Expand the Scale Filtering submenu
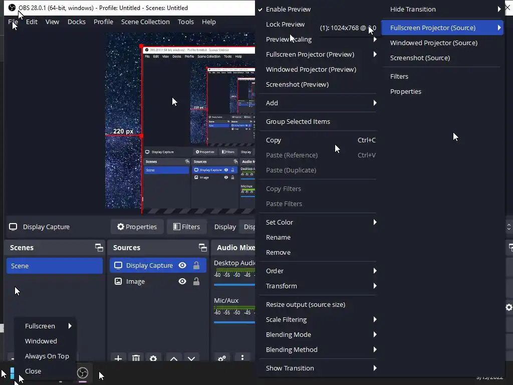This screenshot has width=513, height=385. click(317, 319)
